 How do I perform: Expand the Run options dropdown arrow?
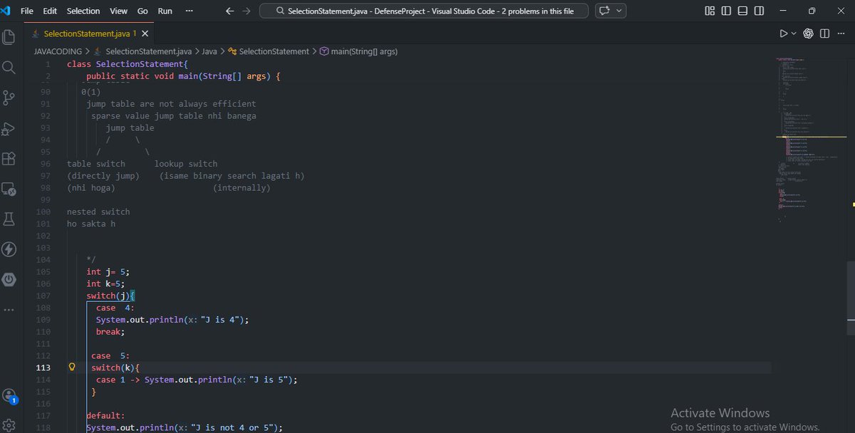point(794,33)
